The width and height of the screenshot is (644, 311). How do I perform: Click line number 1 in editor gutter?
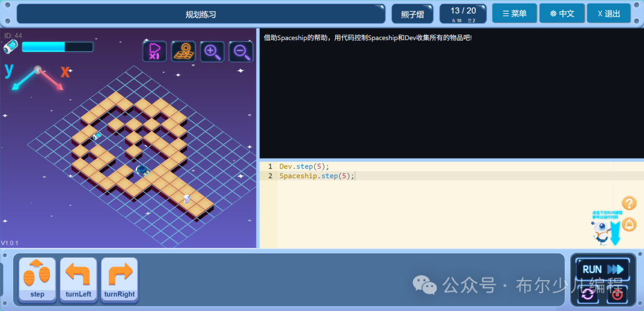pyautogui.click(x=270, y=167)
